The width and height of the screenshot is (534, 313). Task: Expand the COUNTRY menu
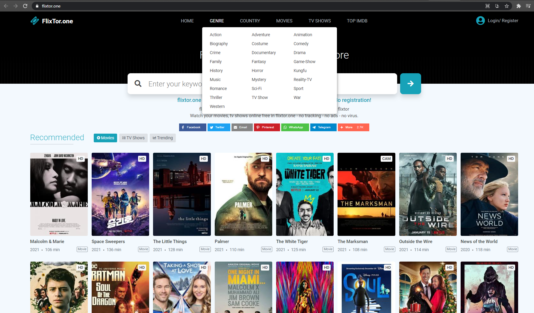point(250,21)
